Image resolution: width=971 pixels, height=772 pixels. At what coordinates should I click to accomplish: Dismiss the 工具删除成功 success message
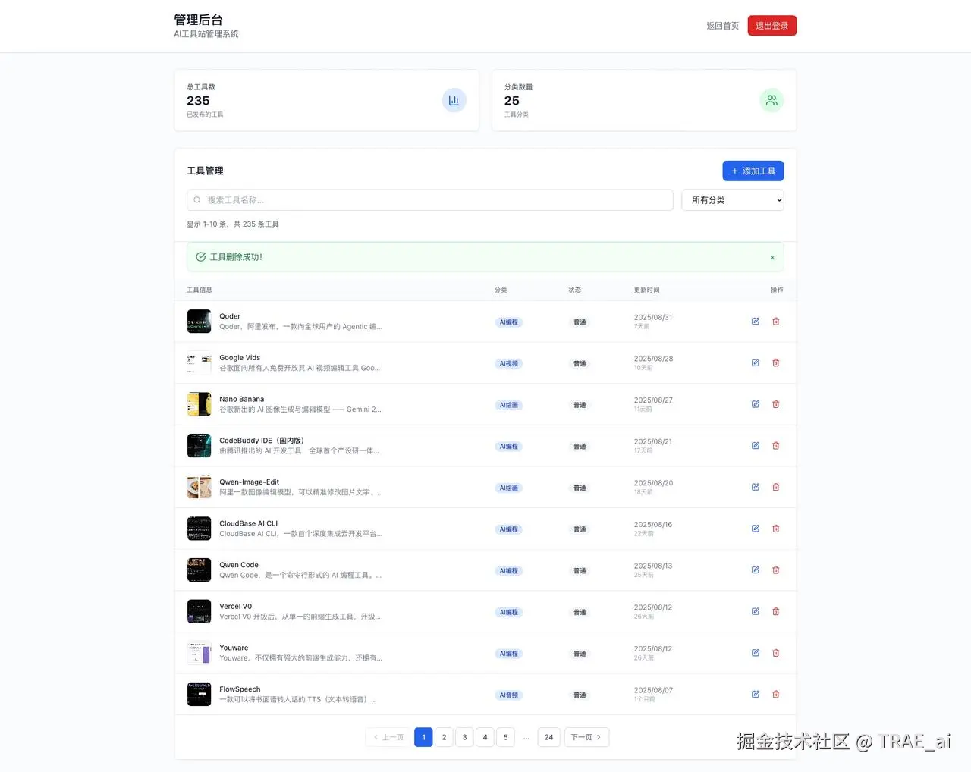point(772,257)
